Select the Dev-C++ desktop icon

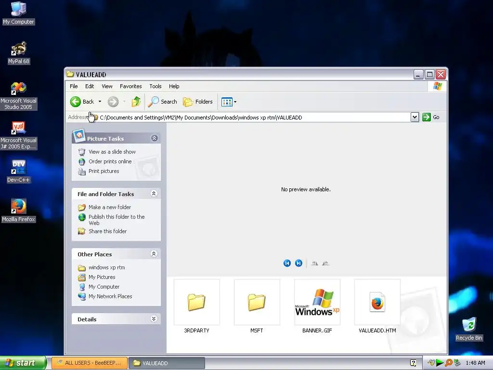(19, 172)
